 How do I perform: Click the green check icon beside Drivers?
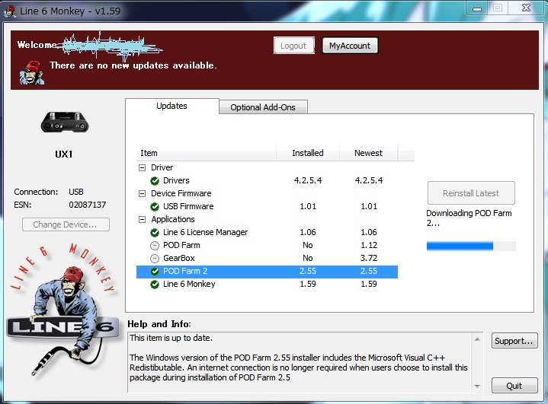(155, 181)
